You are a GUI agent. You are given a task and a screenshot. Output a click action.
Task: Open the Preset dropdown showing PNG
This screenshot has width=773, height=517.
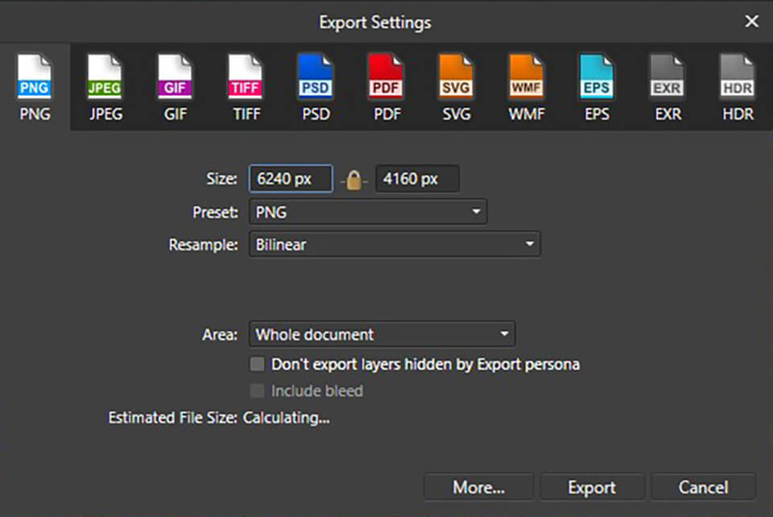pyautogui.click(x=368, y=213)
